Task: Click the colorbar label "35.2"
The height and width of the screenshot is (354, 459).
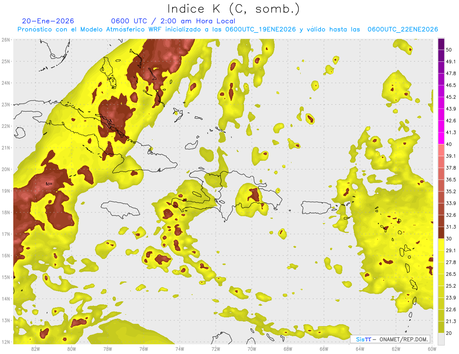Action: [451, 191]
